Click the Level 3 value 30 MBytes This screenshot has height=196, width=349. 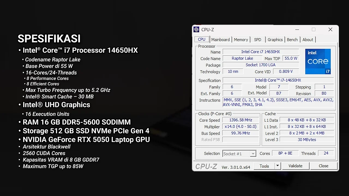click(x=307, y=140)
